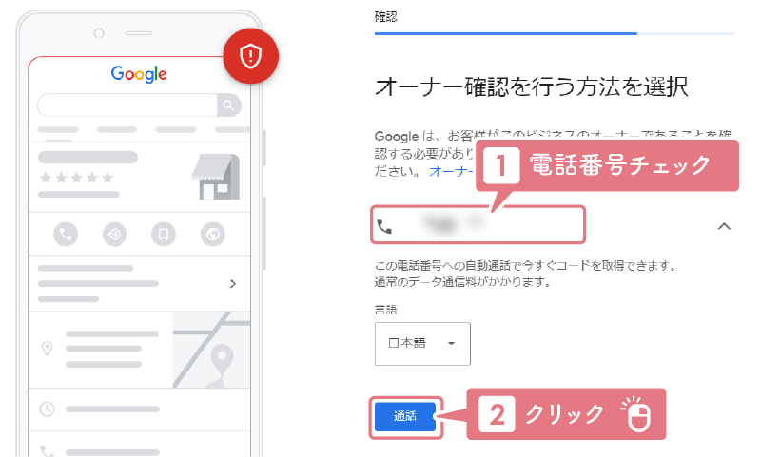Click the map thumbnail in mockup
Screen dimensions: 761x457
tap(211, 350)
